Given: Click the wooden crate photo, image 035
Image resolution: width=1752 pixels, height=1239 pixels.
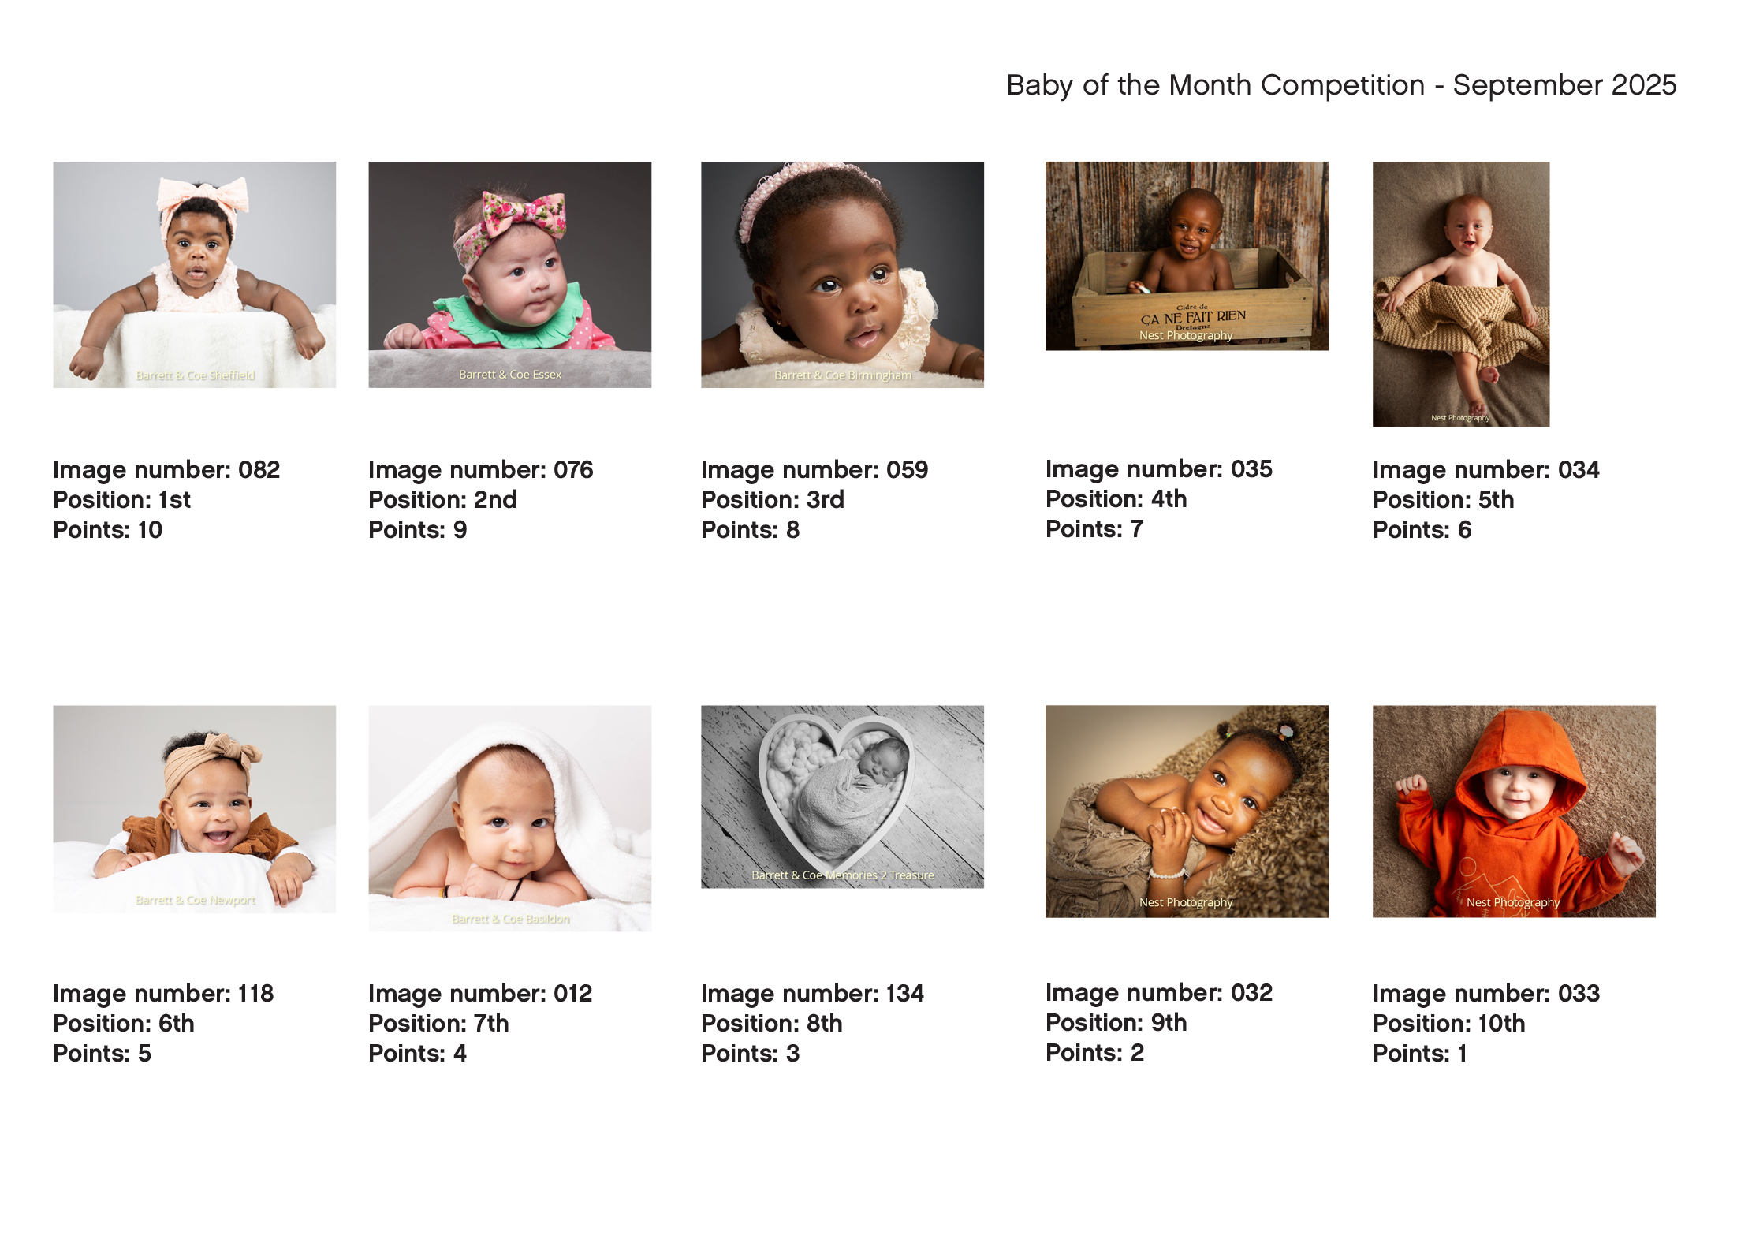Looking at the screenshot, I should click(x=1186, y=256).
